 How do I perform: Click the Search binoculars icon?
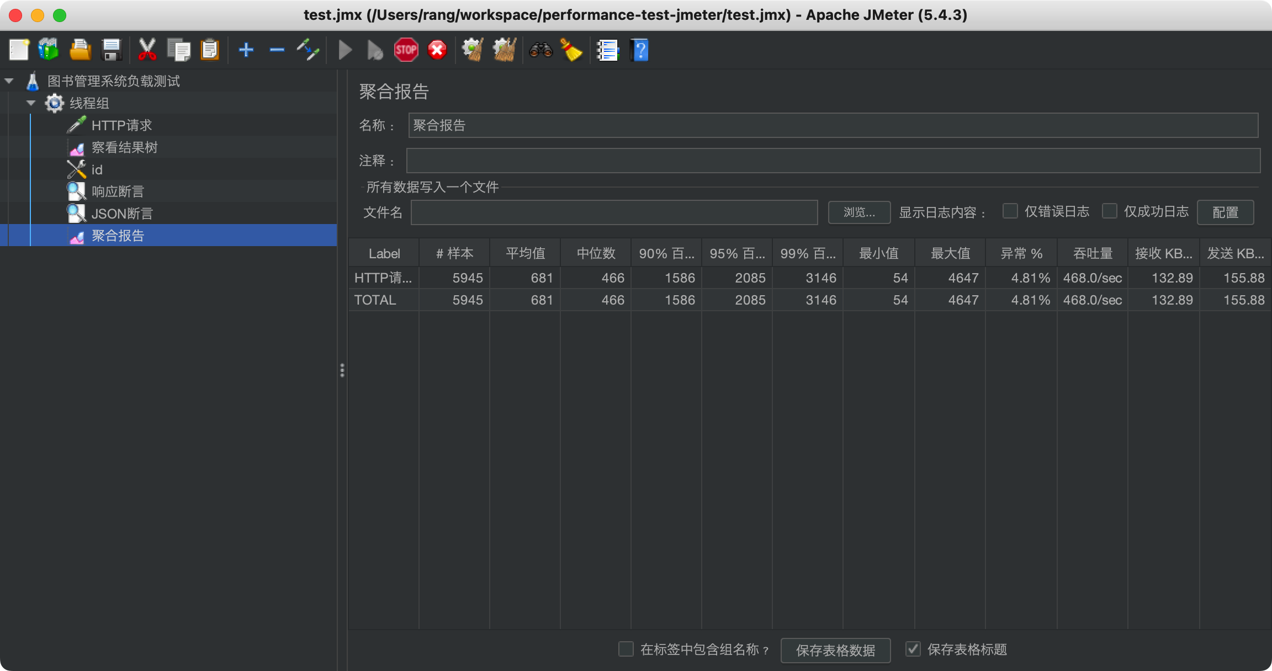[540, 50]
